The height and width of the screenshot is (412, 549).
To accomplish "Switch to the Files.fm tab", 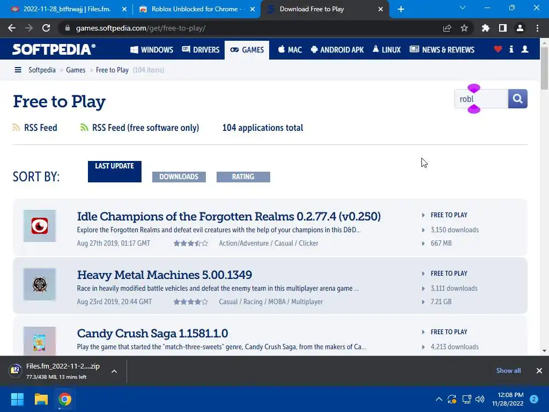I will click(66, 9).
